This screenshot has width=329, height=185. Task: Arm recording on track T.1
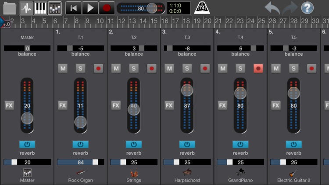point(98,68)
